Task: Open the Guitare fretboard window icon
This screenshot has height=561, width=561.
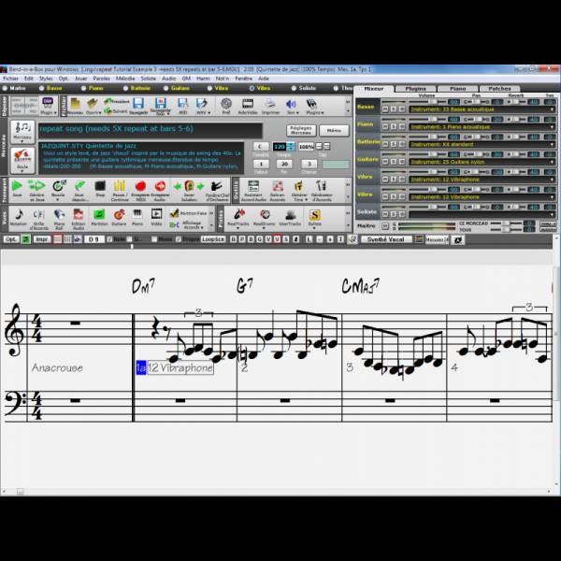Action: coord(119,218)
